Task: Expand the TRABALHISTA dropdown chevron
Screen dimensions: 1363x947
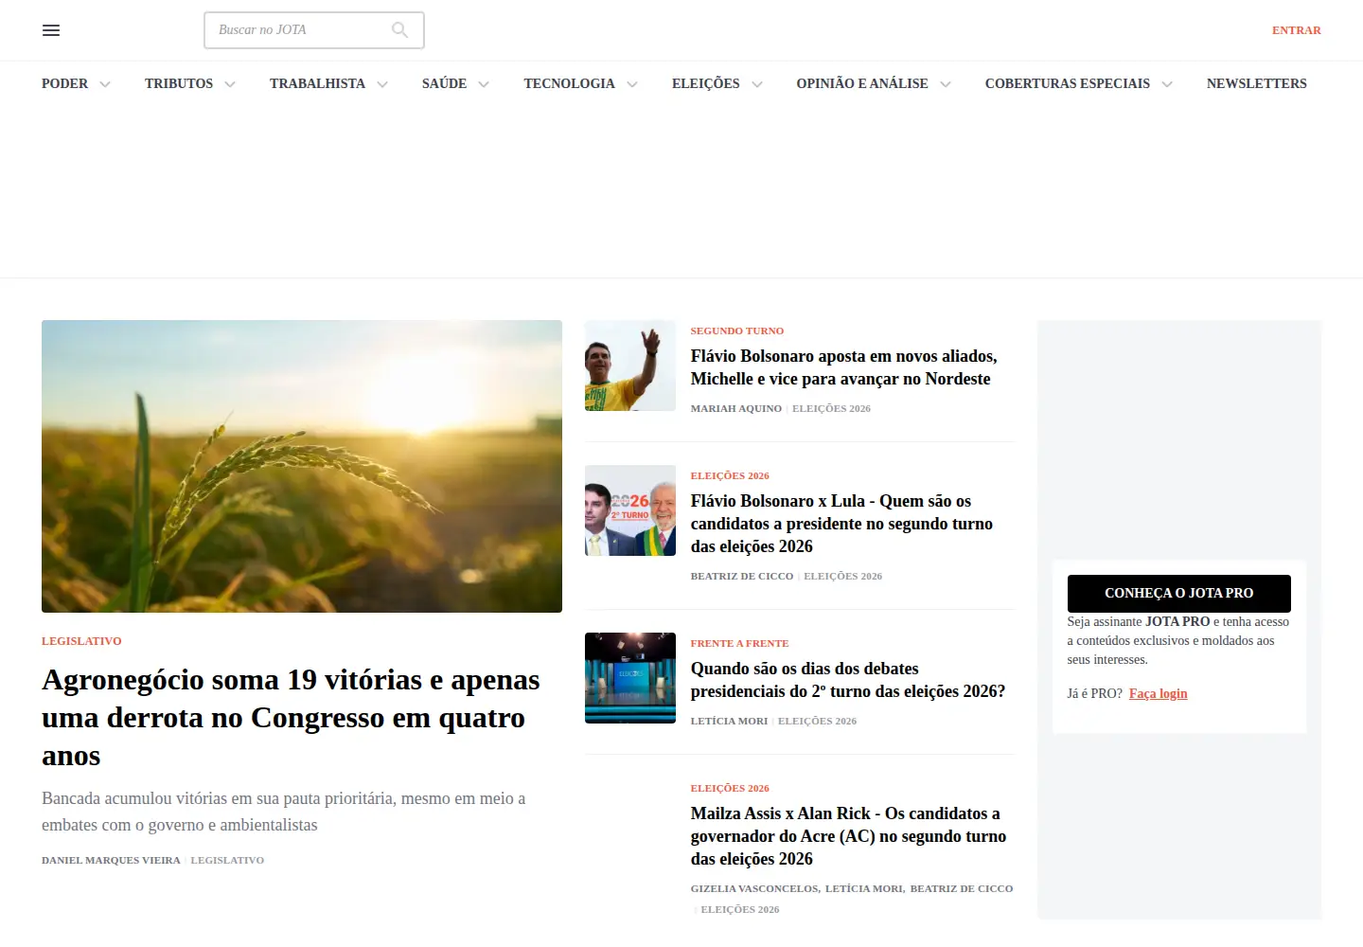Action: 382,84
